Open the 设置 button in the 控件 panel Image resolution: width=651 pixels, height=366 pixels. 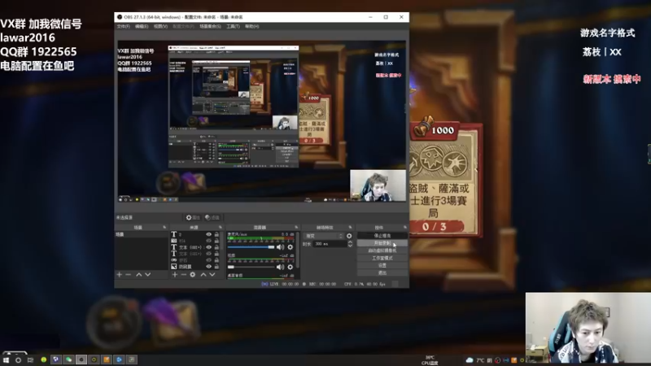pos(382,265)
